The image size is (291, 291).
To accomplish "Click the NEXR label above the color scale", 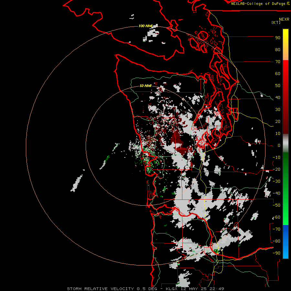I will coord(284,19).
